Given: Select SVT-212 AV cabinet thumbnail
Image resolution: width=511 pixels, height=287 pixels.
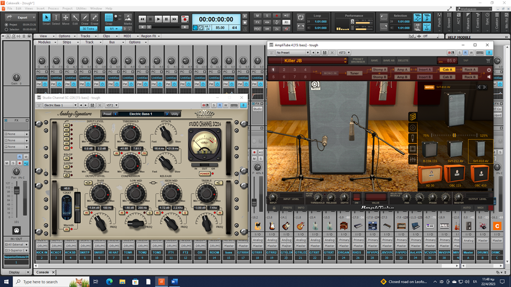Looking at the screenshot, I should click(x=455, y=152).
